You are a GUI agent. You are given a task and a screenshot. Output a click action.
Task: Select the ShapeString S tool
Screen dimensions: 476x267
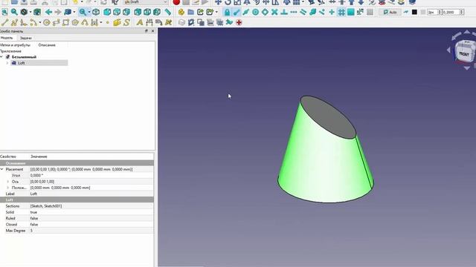pyautogui.click(x=126, y=22)
